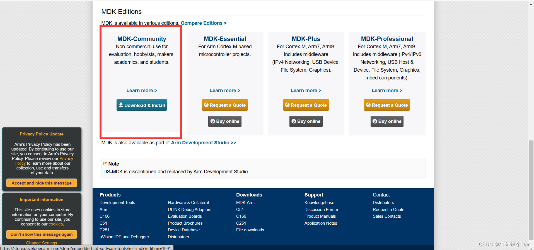Open the Privacy Policy link
534x250 pixels.
click(x=66, y=159)
